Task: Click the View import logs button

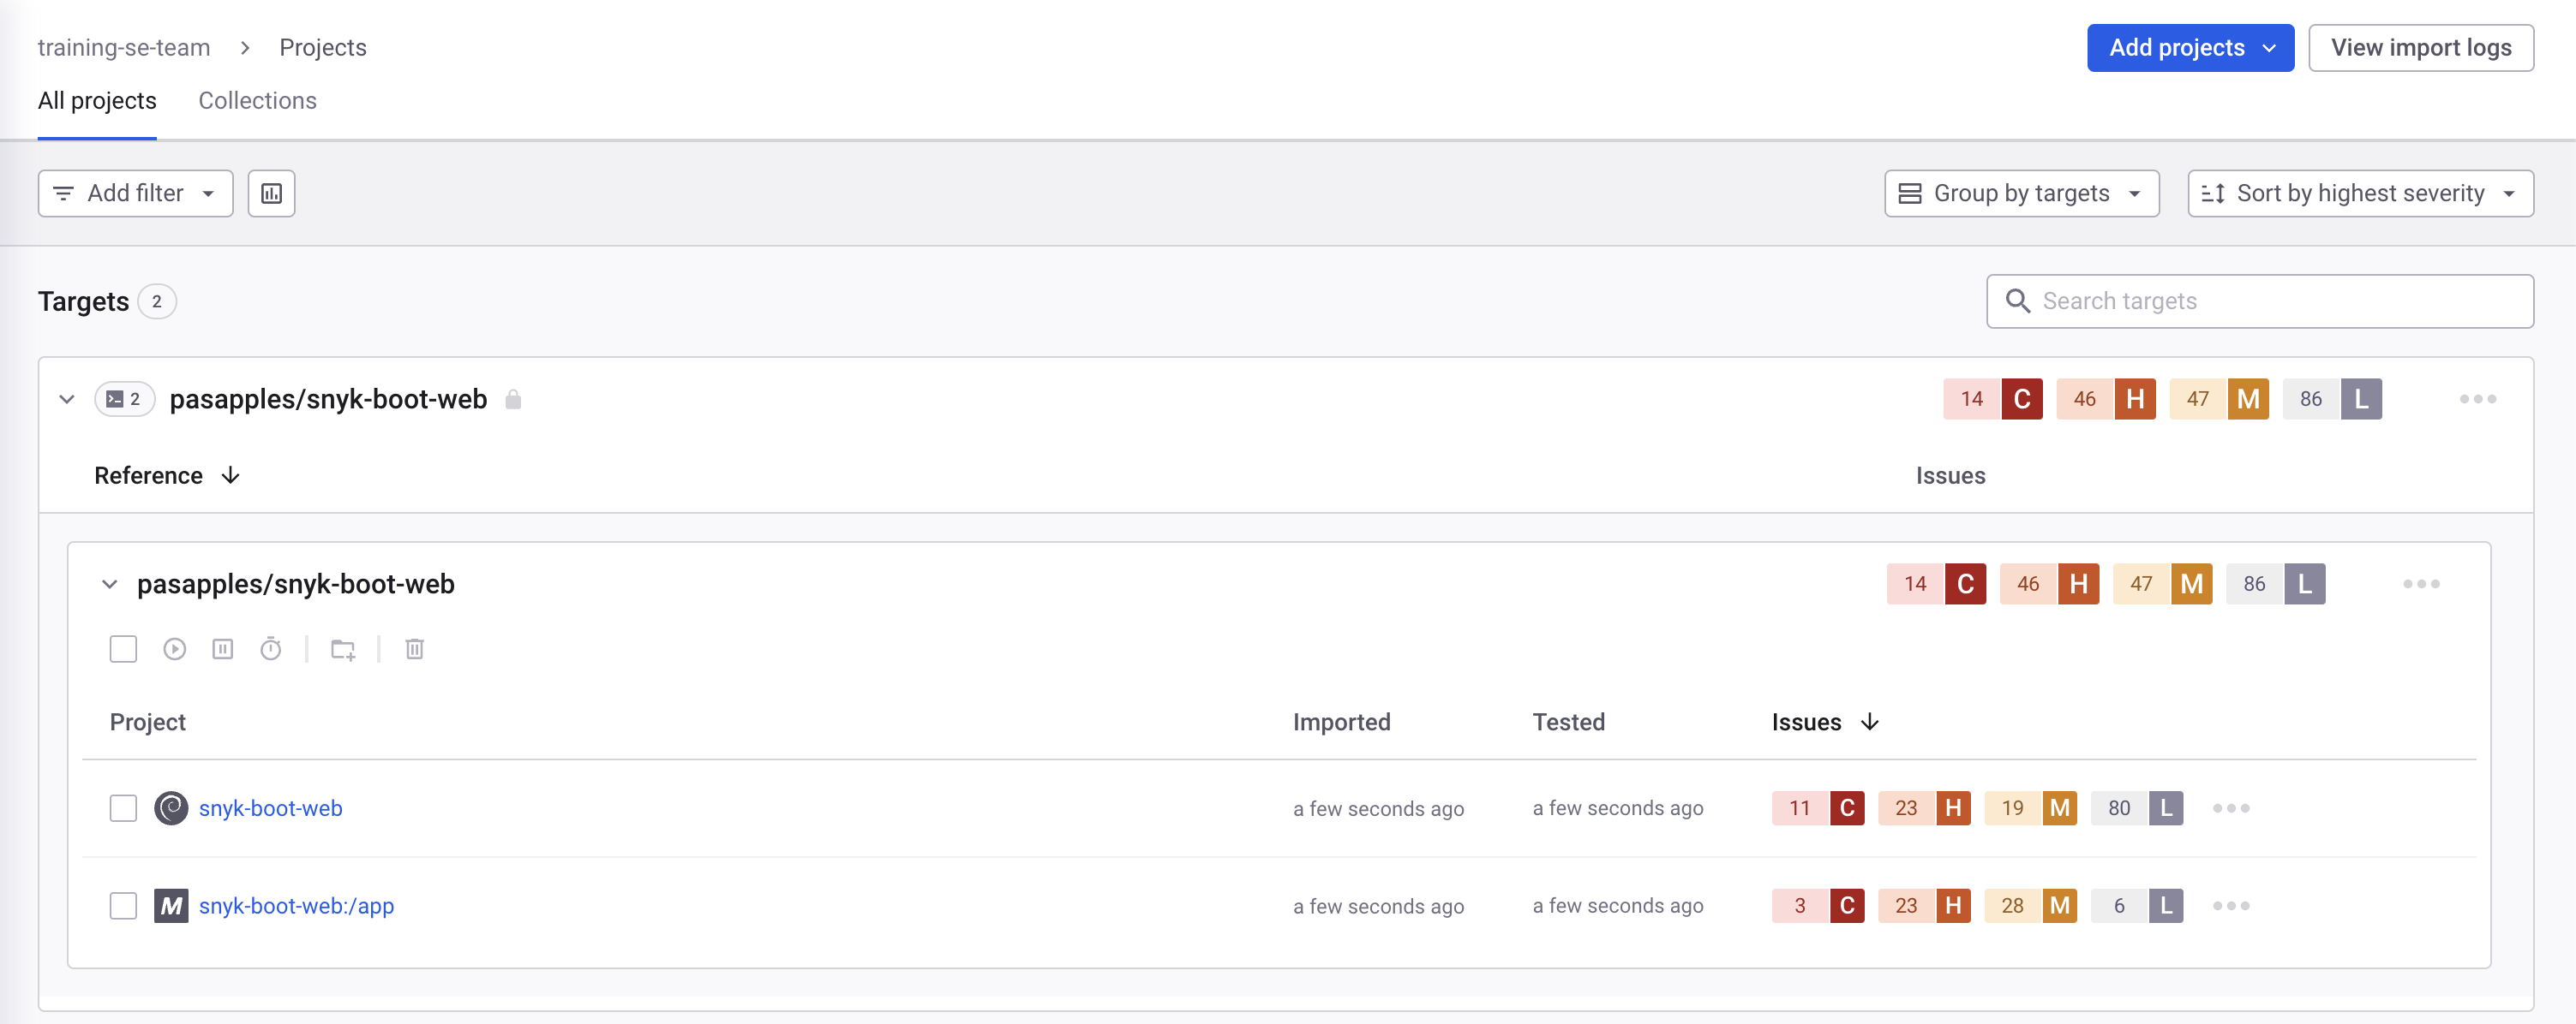Action: coord(2420,48)
